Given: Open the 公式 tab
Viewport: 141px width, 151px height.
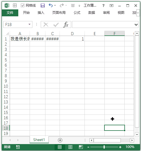Looking at the screenshot, I should [77, 13].
